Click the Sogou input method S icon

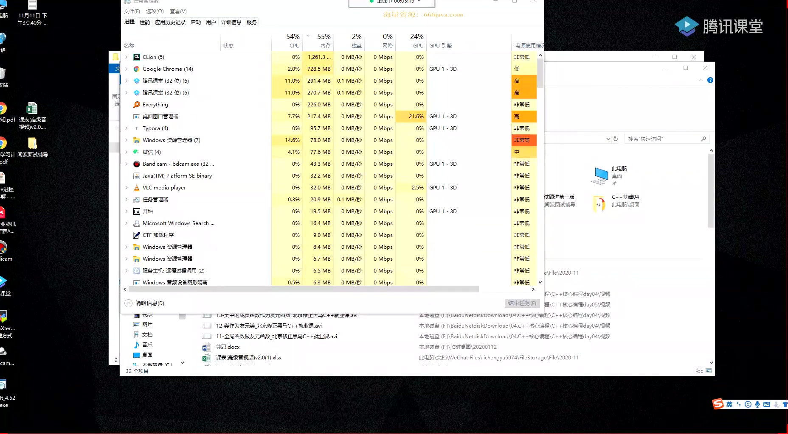click(718, 404)
